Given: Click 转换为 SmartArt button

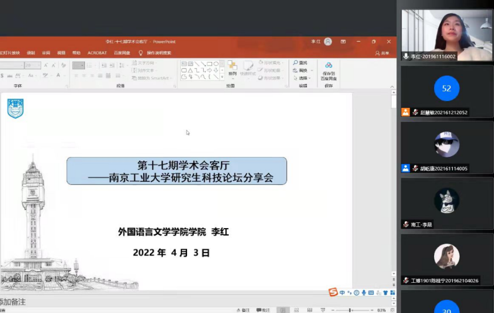Looking at the screenshot, I should (152, 78).
